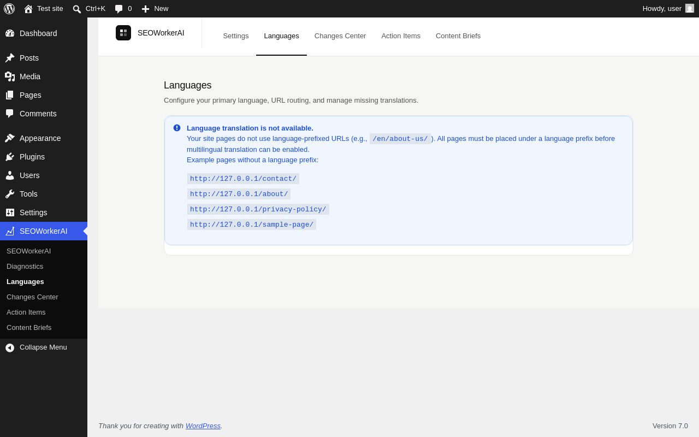Click the plus New icon
This screenshot has height=437, width=699.
145,9
